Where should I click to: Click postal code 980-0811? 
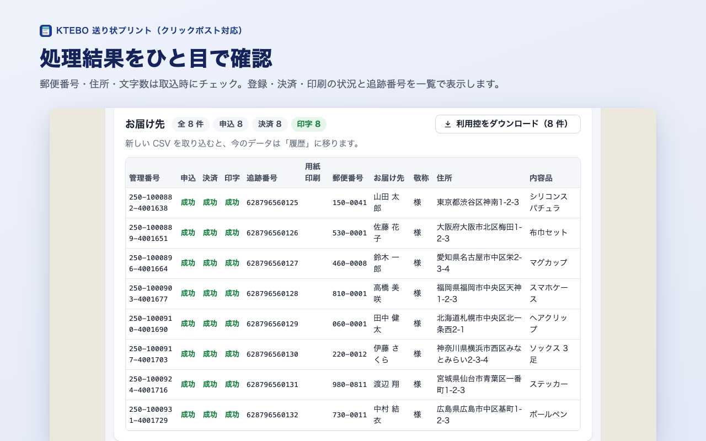350,384
